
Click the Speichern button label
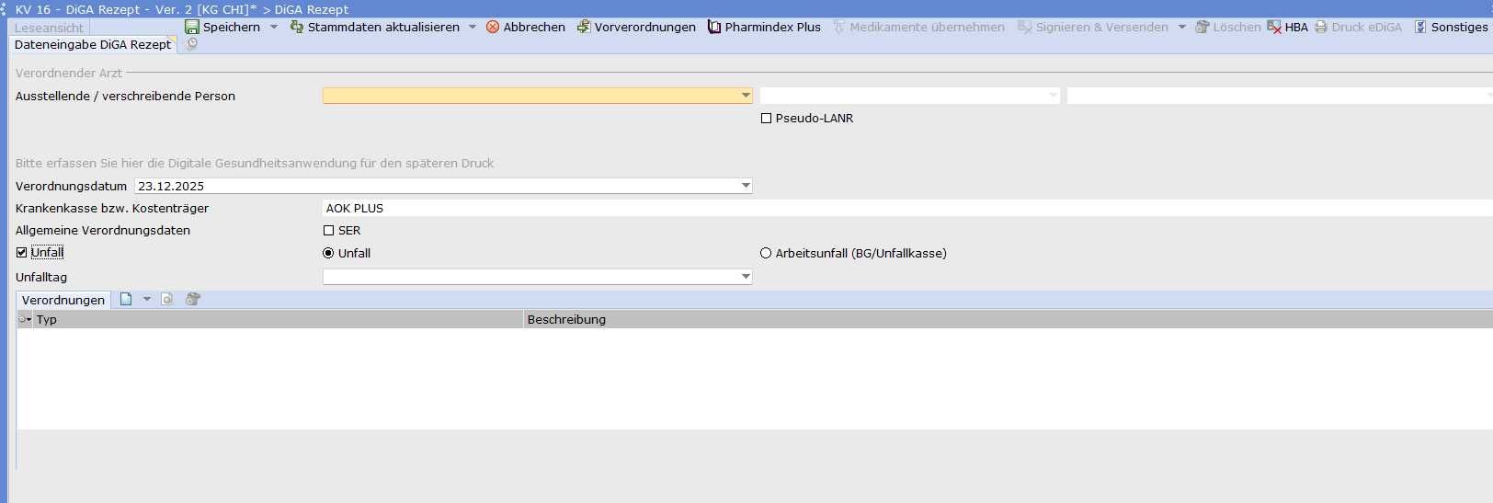coord(232,27)
